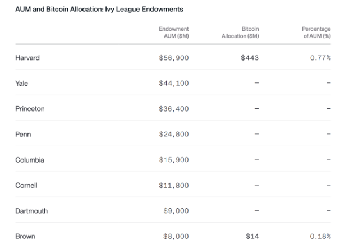Click the table title about Ivy League Endowments
The image size is (349, 249).
[x=99, y=10]
